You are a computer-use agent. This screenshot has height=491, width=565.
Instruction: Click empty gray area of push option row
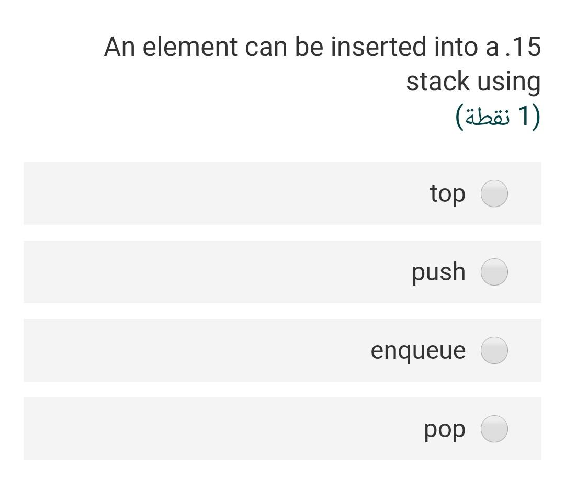(x=209, y=272)
